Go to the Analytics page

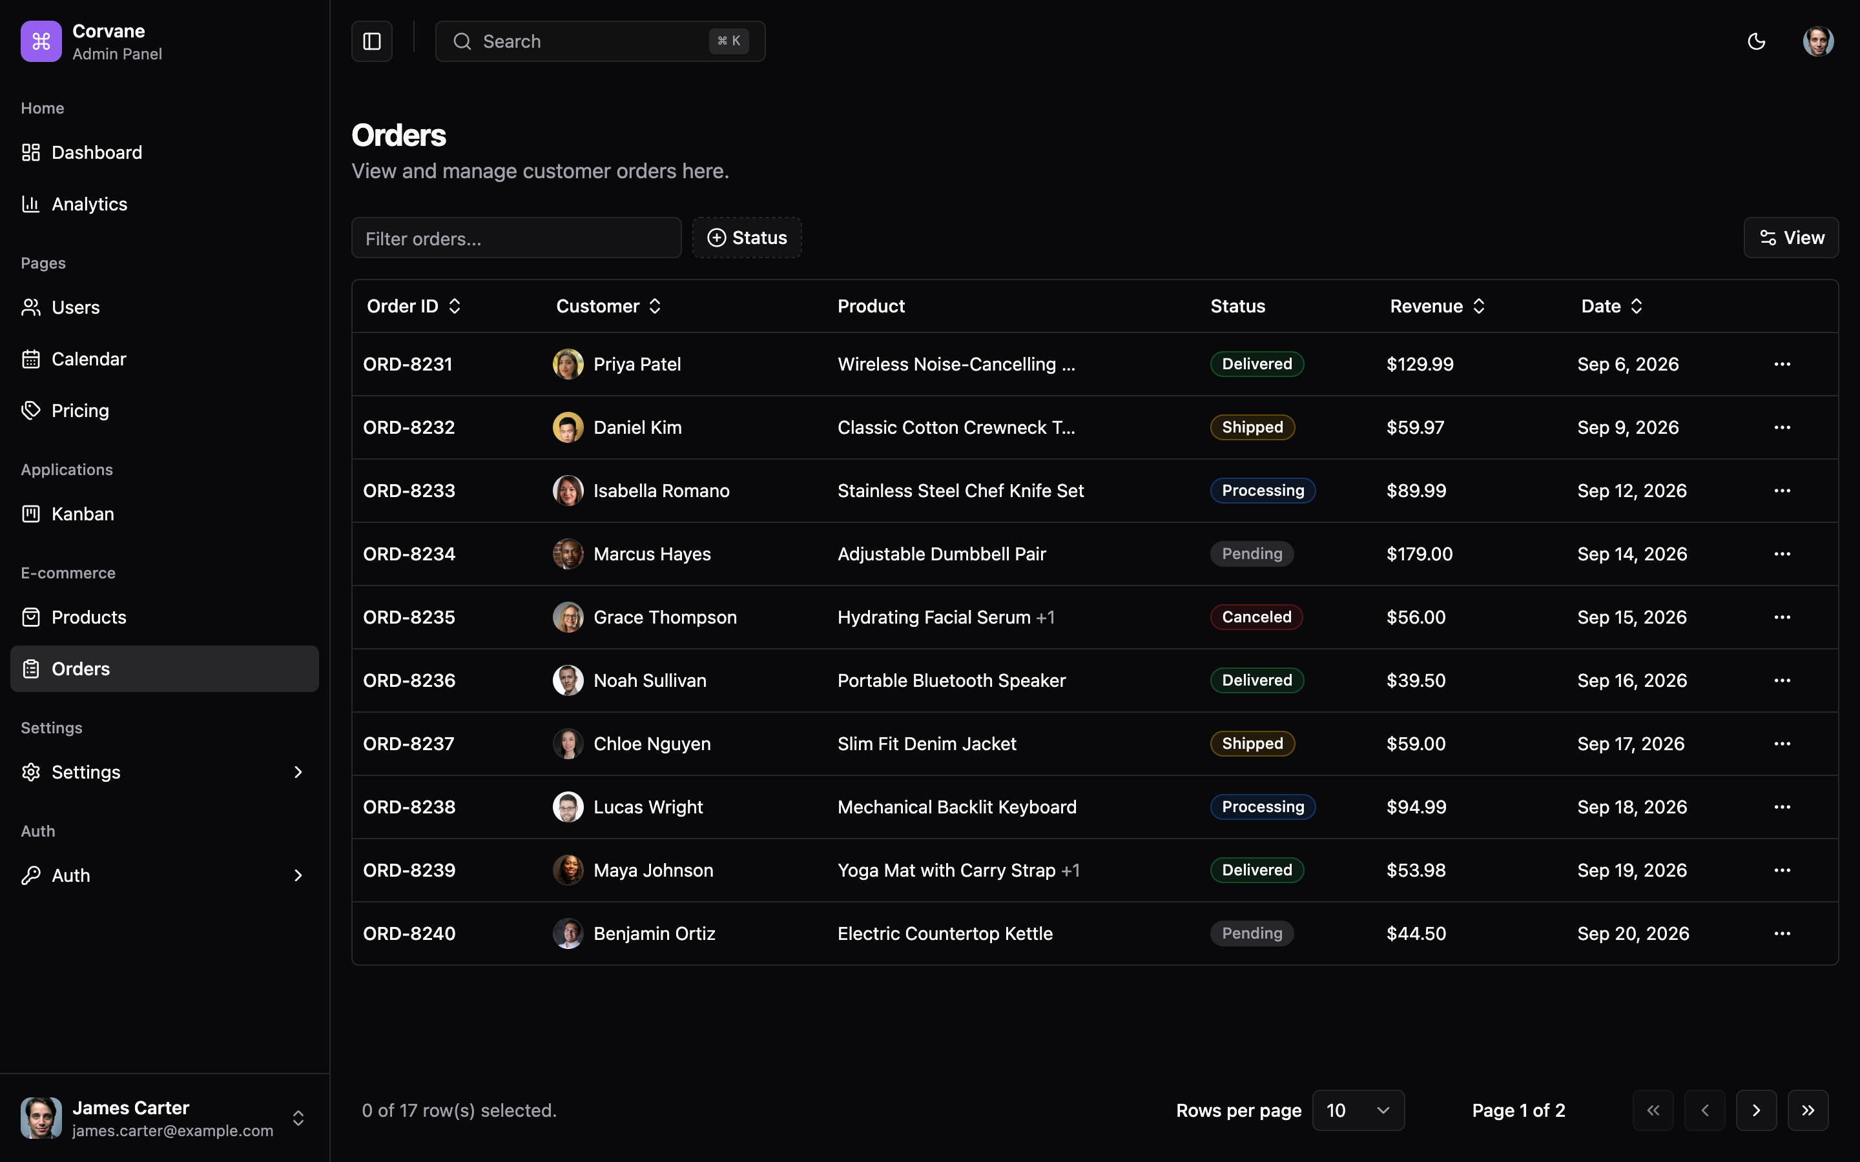point(165,203)
